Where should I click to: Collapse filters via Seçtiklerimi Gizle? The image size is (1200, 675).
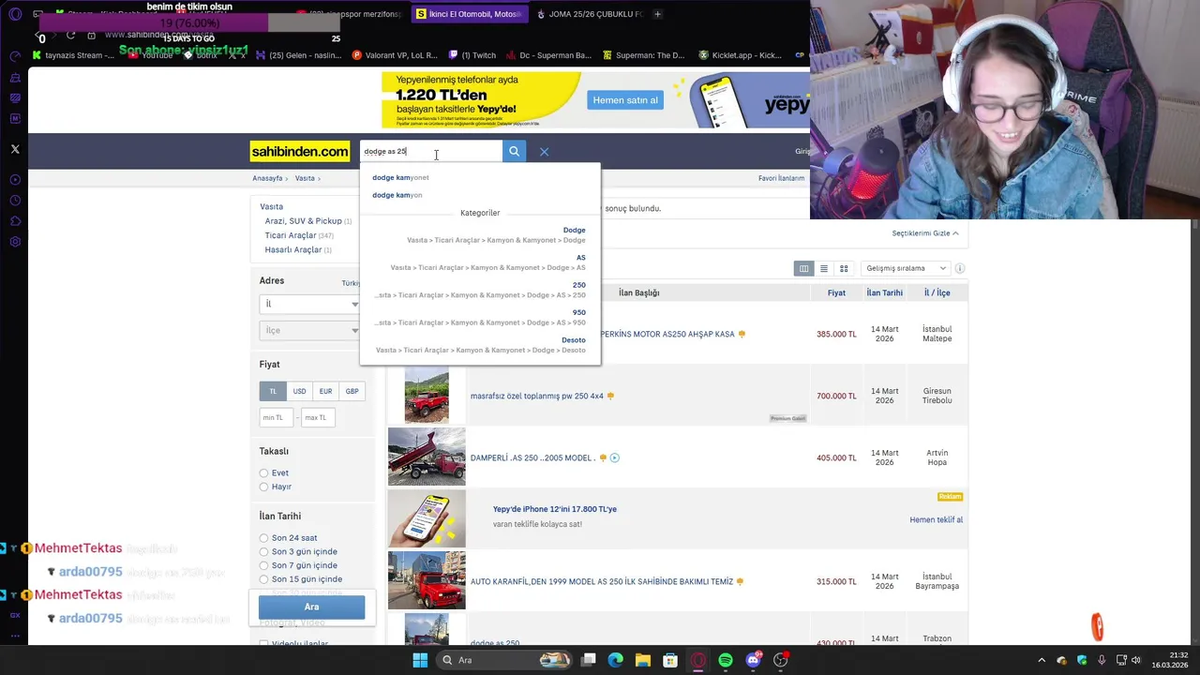coord(925,233)
